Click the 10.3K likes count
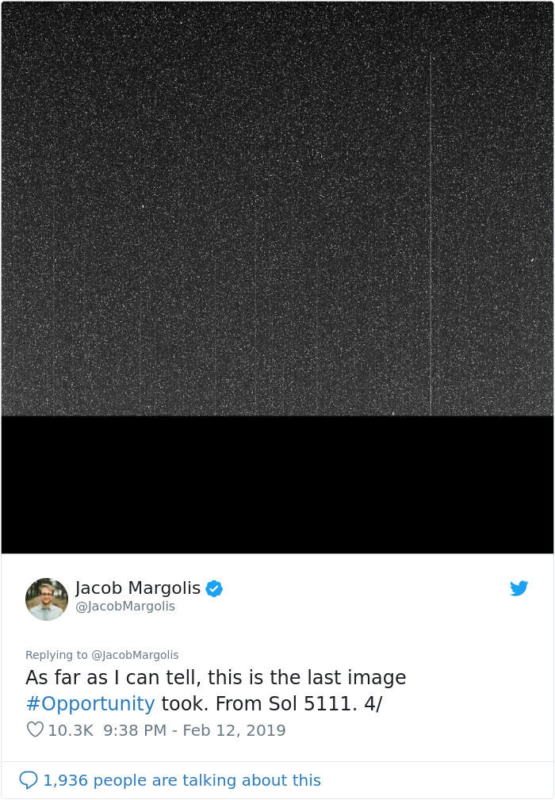Screen dimensions: 555x800 pos(71,730)
